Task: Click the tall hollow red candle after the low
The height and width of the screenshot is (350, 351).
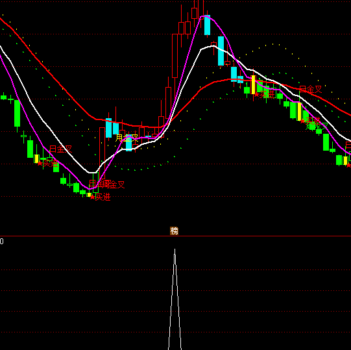Action: 102,153
